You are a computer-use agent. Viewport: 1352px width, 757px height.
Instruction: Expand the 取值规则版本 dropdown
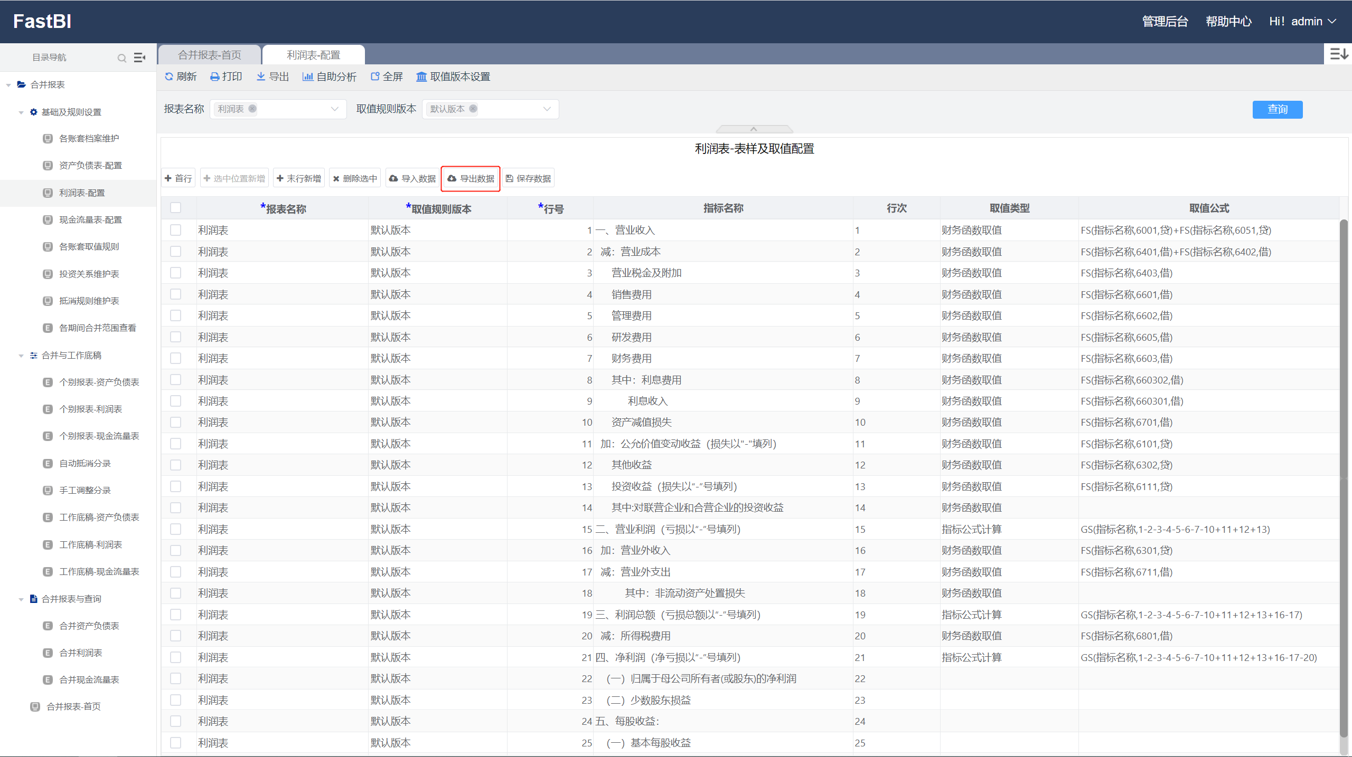click(x=547, y=109)
